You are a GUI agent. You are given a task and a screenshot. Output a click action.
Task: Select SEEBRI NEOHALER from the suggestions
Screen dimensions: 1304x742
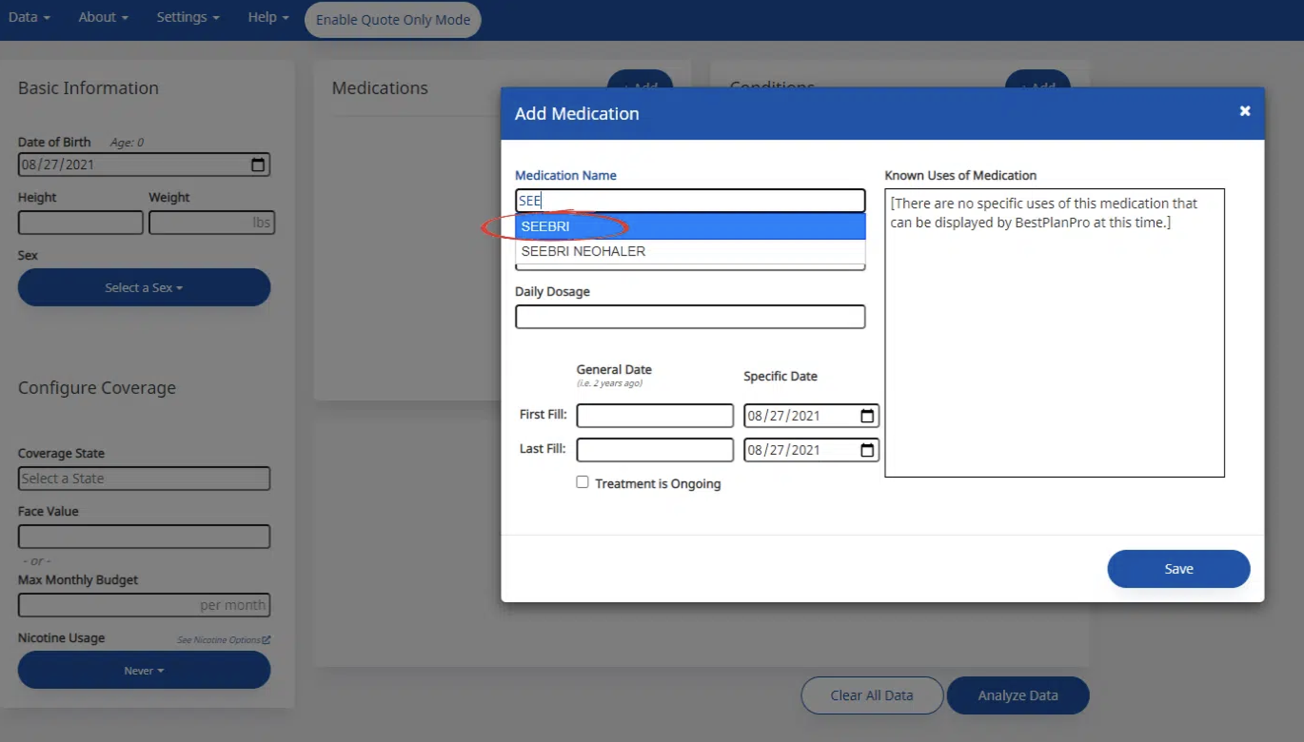click(583, 251)
